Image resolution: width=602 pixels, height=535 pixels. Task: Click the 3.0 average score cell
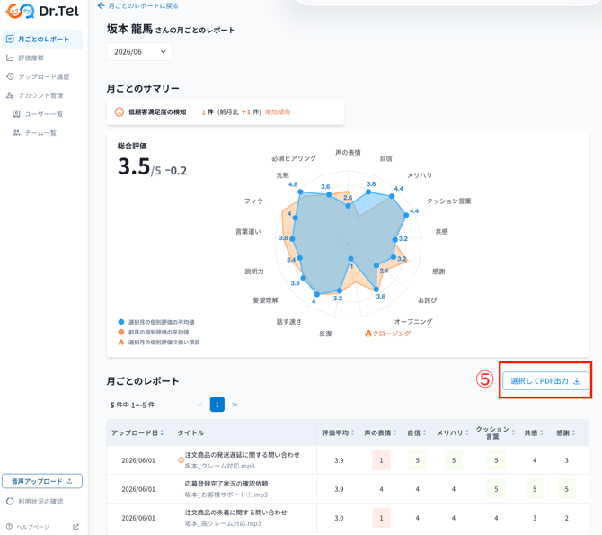pos(339,518)
